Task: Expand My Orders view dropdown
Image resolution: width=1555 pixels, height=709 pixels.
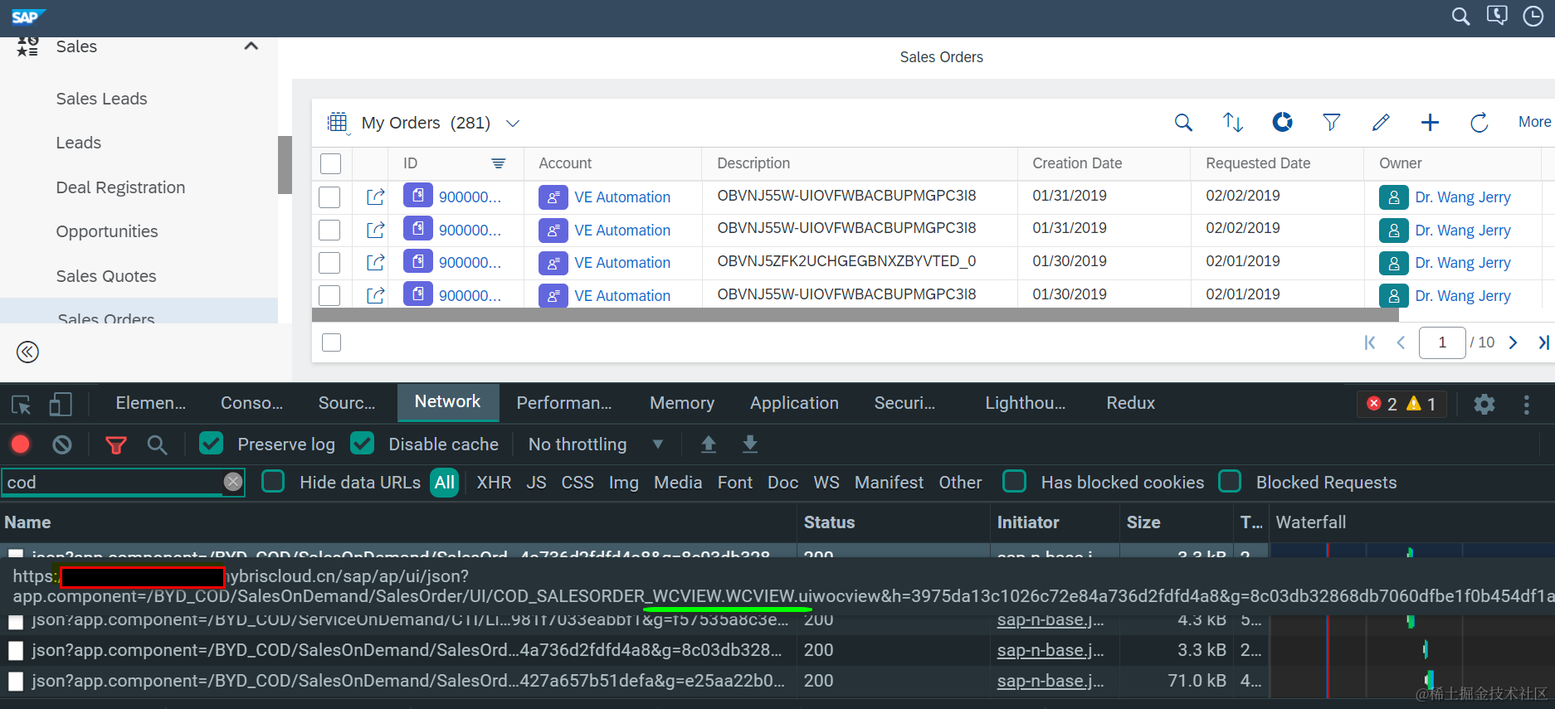Action: [513, 124]
